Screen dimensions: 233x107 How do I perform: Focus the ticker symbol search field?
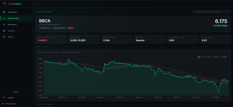212,12
